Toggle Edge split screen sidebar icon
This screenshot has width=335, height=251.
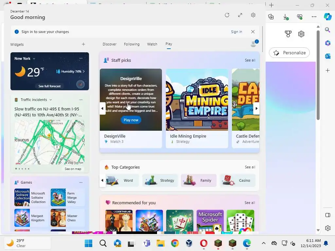pos(327,215)
